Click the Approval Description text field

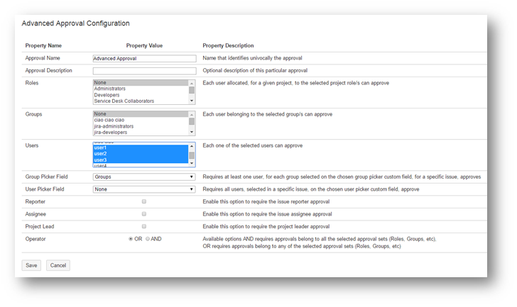(x=144, y=71)
